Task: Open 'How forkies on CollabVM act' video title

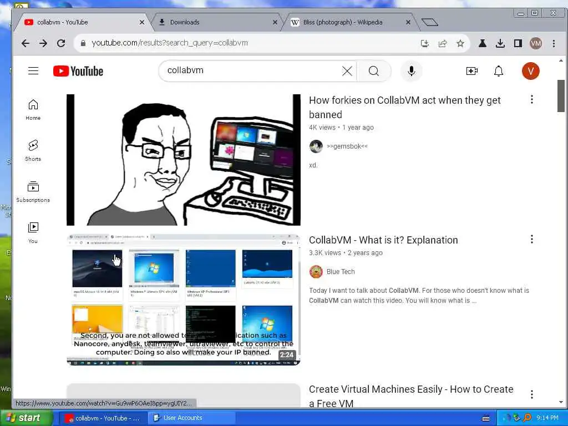Action: click(x=404, y=107)
